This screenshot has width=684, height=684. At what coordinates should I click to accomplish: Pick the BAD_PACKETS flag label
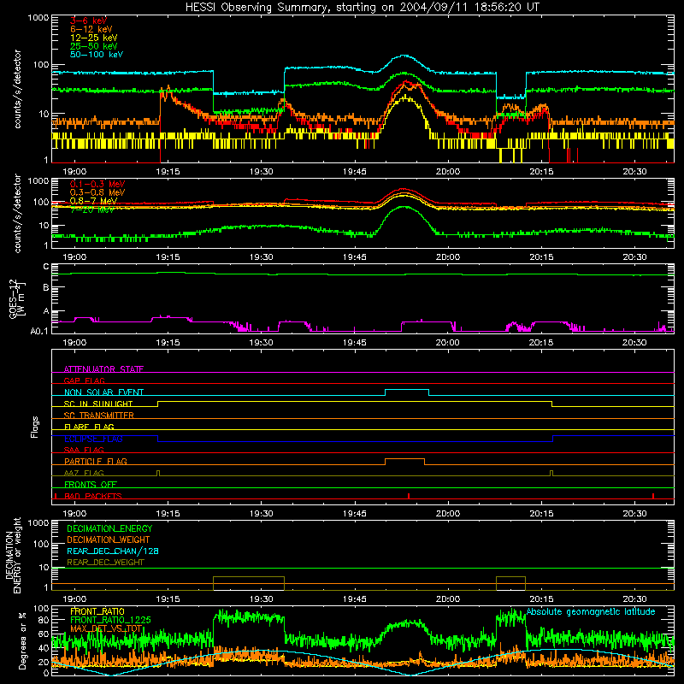[x=93, y=496]
